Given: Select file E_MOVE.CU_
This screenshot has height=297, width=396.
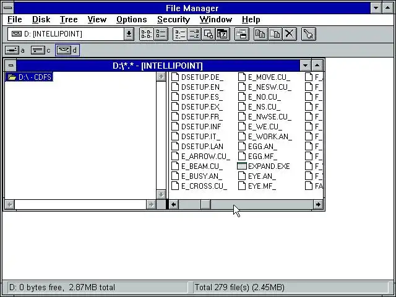Looking at the screenshot, I should point(264,77).
